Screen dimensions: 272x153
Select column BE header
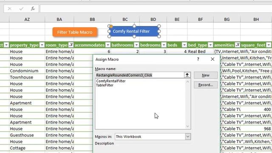pos(177,20)
